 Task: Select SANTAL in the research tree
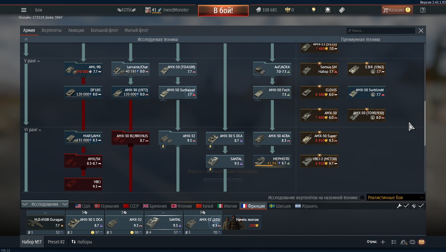tap(225, 161)
